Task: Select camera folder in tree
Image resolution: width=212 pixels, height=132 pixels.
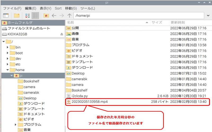Action: [26, 87]
